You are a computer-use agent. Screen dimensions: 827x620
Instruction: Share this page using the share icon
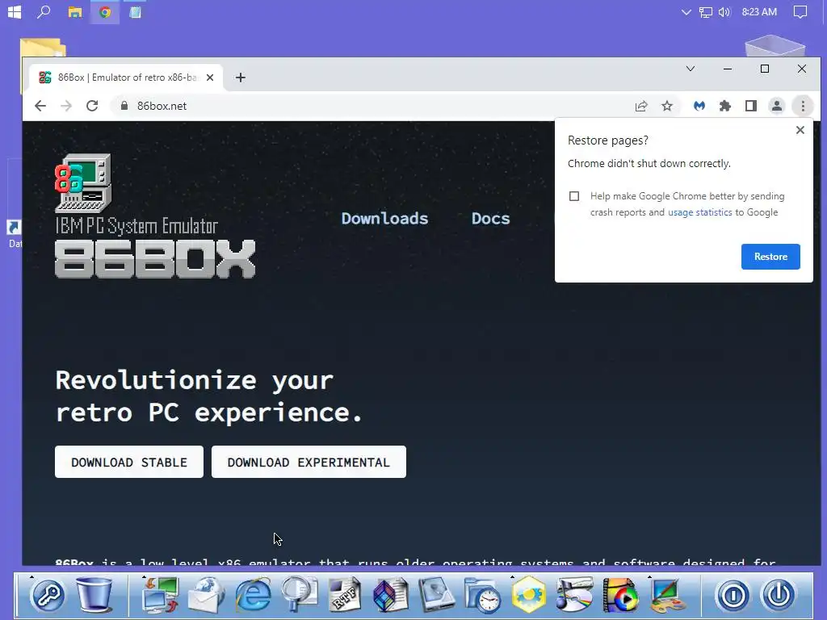tap(640, 106)
